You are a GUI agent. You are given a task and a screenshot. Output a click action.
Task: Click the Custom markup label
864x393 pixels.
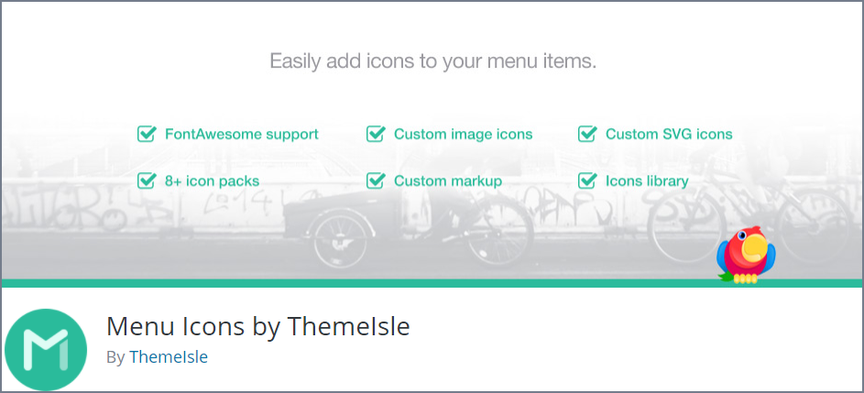[448, 181]
